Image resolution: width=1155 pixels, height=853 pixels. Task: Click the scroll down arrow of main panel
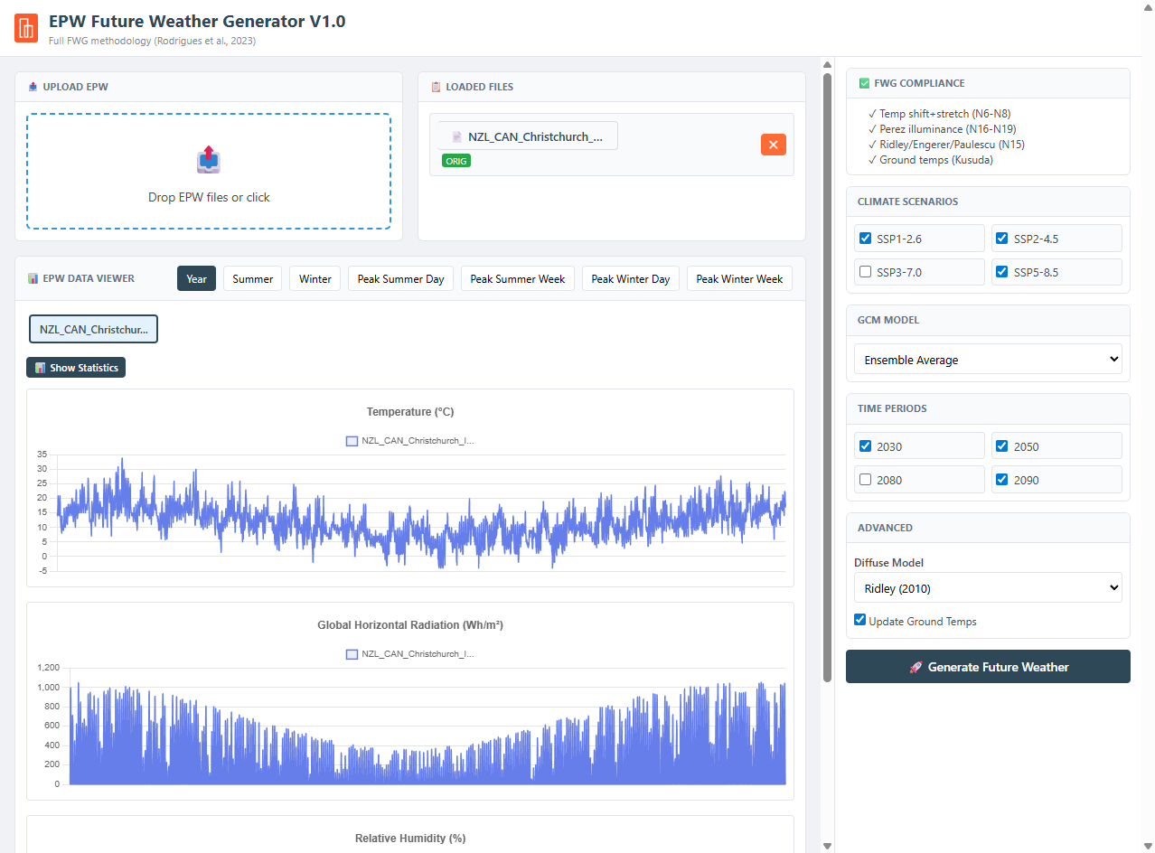pos(827,846)
